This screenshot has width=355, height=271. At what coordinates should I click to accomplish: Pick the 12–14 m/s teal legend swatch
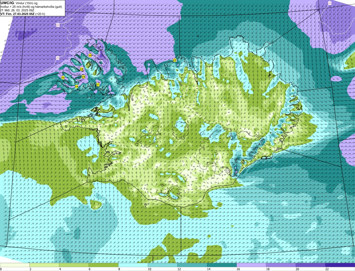click(x=192, y=265)
